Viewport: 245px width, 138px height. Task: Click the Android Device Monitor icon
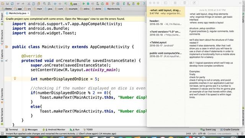(138, 3)
